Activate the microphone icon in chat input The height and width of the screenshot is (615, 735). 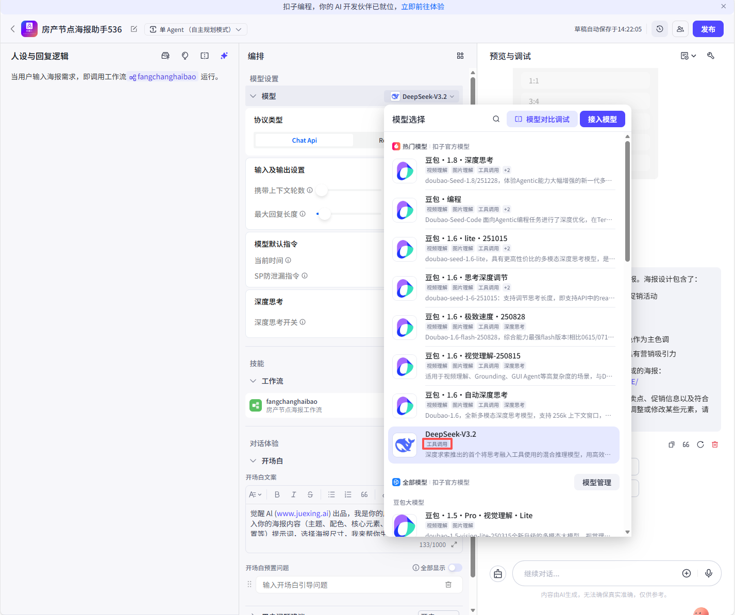click(x=709, y=573)
